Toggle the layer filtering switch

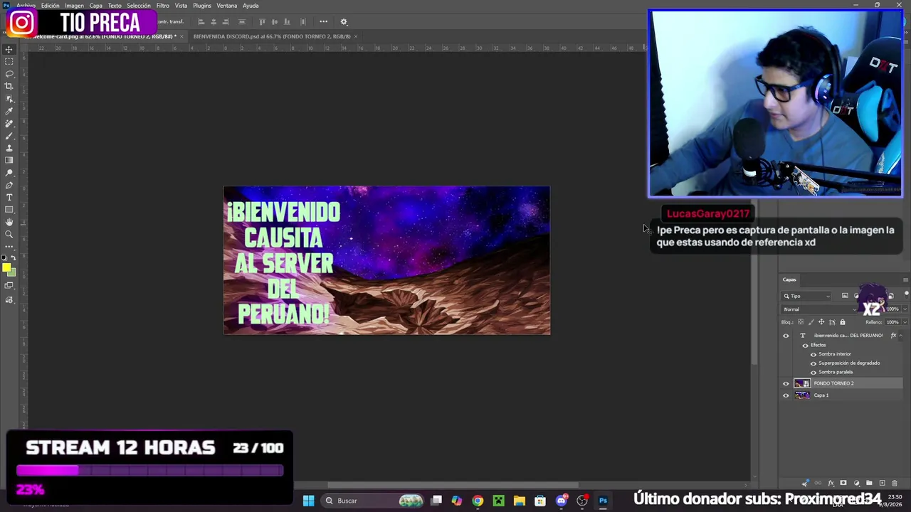click(906, 294)
